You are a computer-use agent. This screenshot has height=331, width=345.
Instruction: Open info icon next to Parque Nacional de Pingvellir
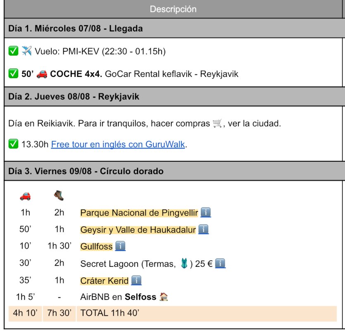[x=206, y=213]
